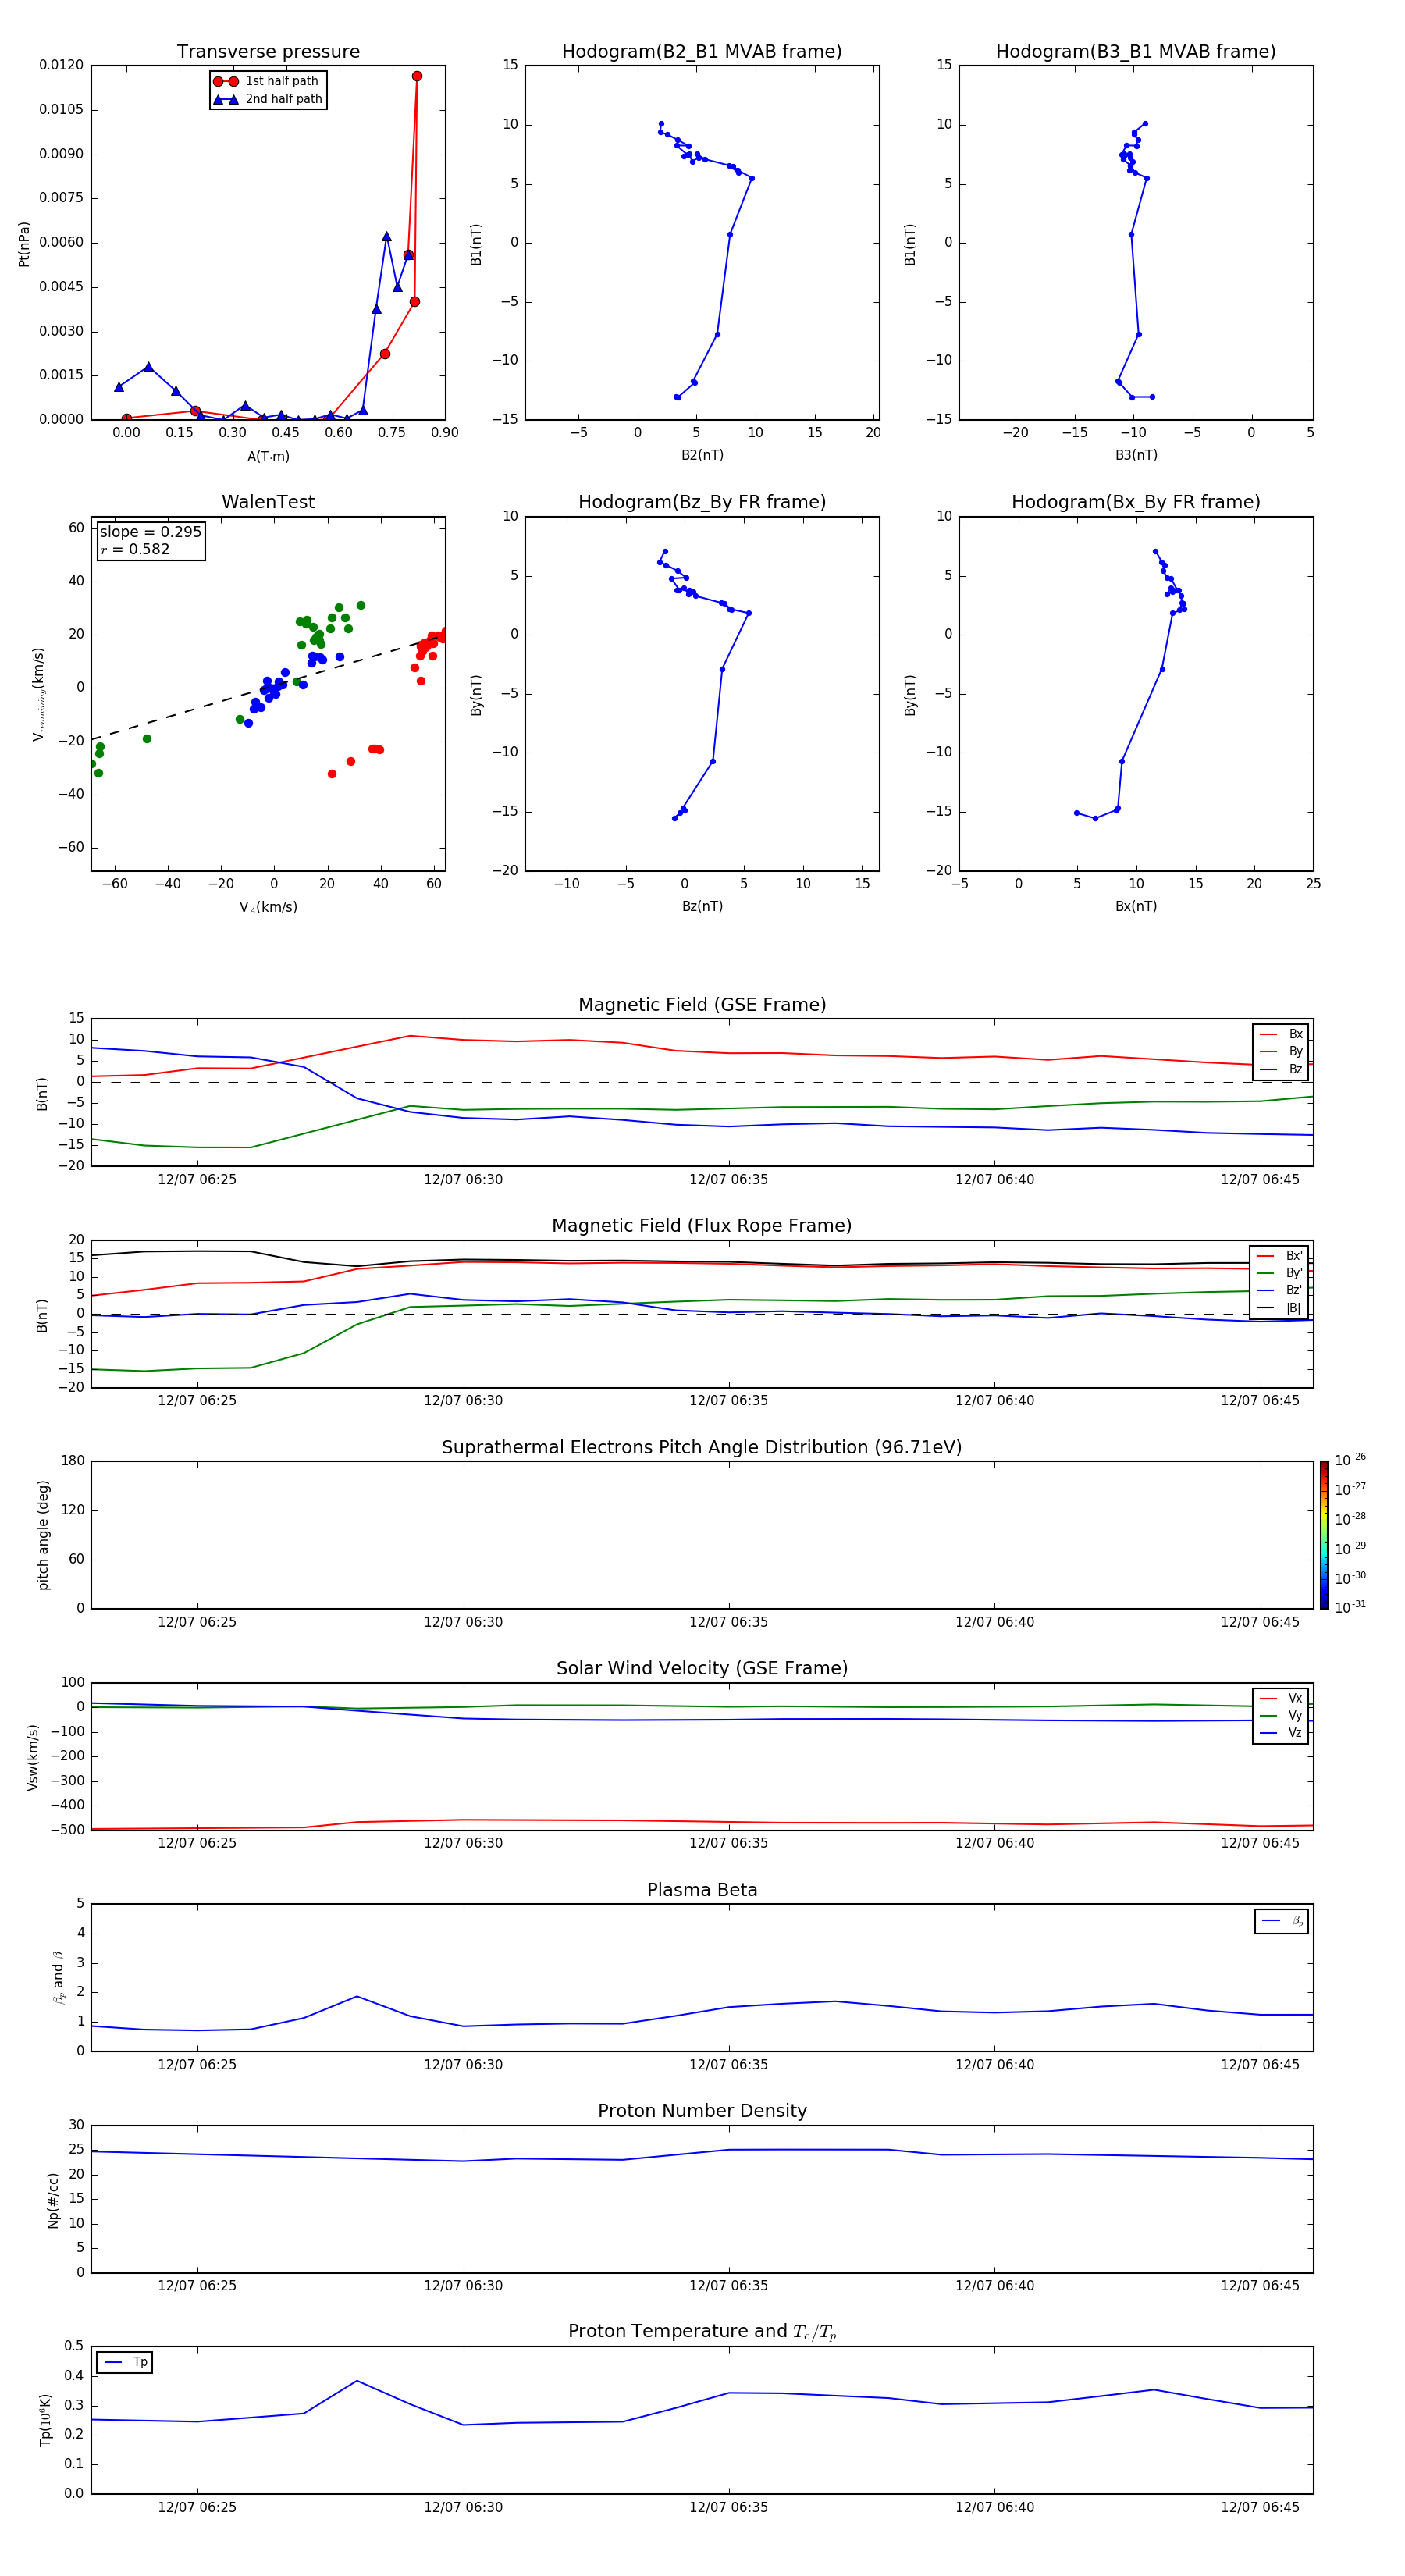The height and width of the screenshot is (2576, 1405).
Task: Click the 'B3(nT)' x-axis label
Action: pyautogui.click(x=1136, y=455)
